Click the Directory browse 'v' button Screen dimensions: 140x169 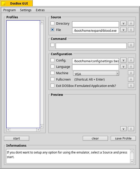pyautogui.click(x=123, y=23)
